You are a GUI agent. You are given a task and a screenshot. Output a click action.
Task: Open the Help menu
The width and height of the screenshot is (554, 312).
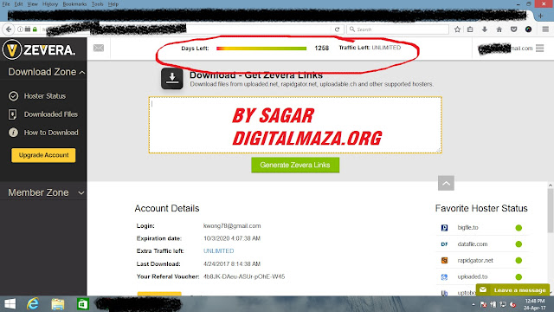point(113,4)
